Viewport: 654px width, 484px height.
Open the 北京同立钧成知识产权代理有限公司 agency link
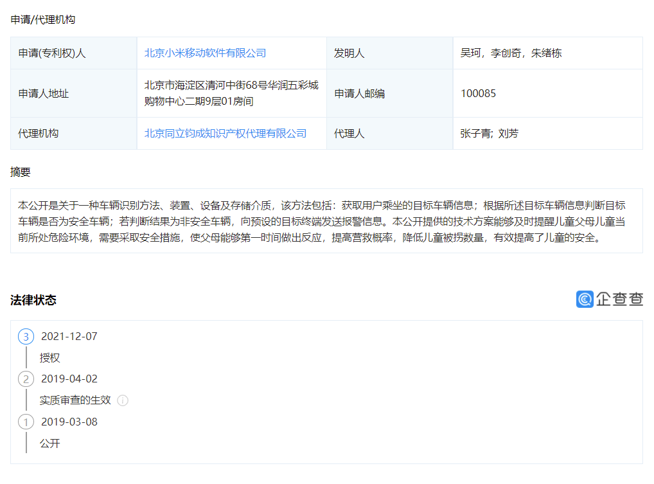[225, 134]
